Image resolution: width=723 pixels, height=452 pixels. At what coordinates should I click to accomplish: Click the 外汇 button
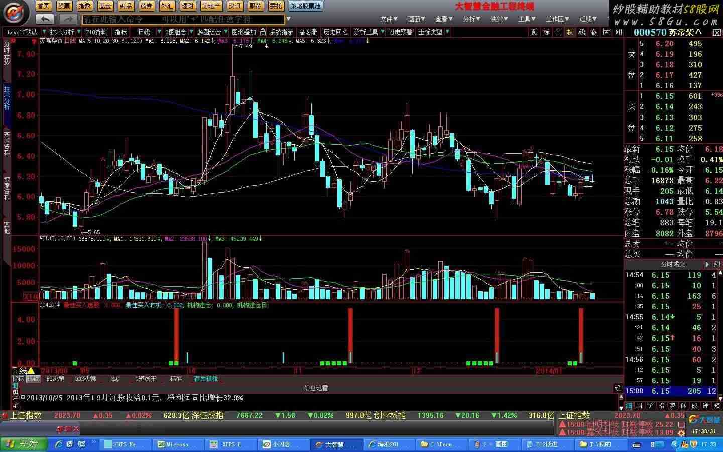coord(167,6)
